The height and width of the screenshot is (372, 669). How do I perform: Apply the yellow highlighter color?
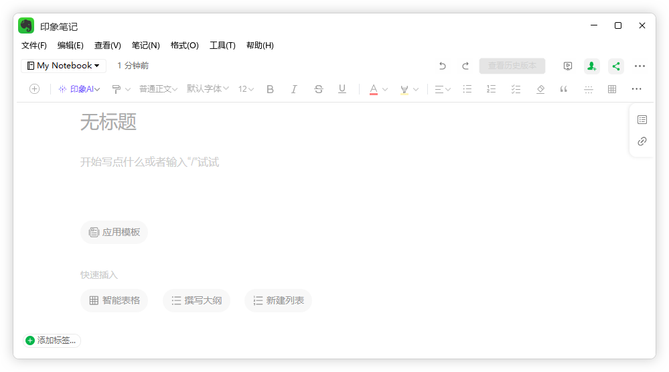point(404,89)
